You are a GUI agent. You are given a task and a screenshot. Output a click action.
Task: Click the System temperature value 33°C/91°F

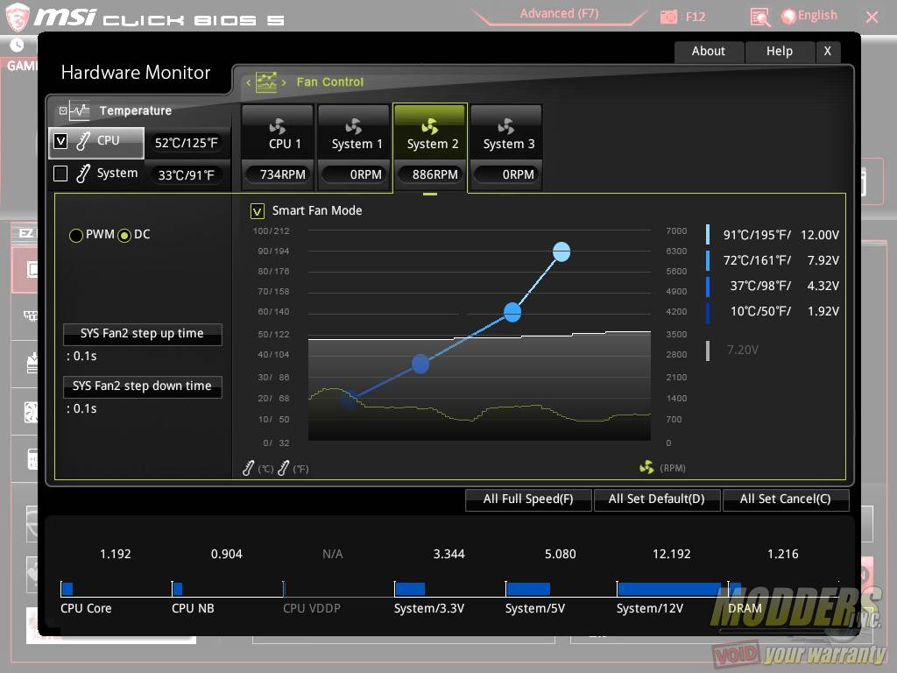[187, 175]
